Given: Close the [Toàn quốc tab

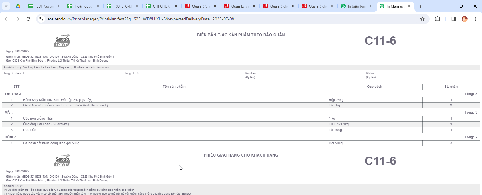Looking at the screenshot, I should 98,6.
